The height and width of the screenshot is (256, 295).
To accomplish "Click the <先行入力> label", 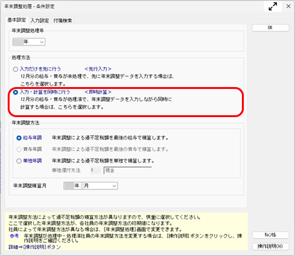I will (x=98, y=69).
